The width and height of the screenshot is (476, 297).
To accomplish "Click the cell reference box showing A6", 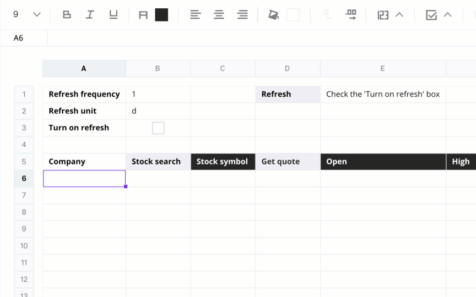I will point(24,38).
